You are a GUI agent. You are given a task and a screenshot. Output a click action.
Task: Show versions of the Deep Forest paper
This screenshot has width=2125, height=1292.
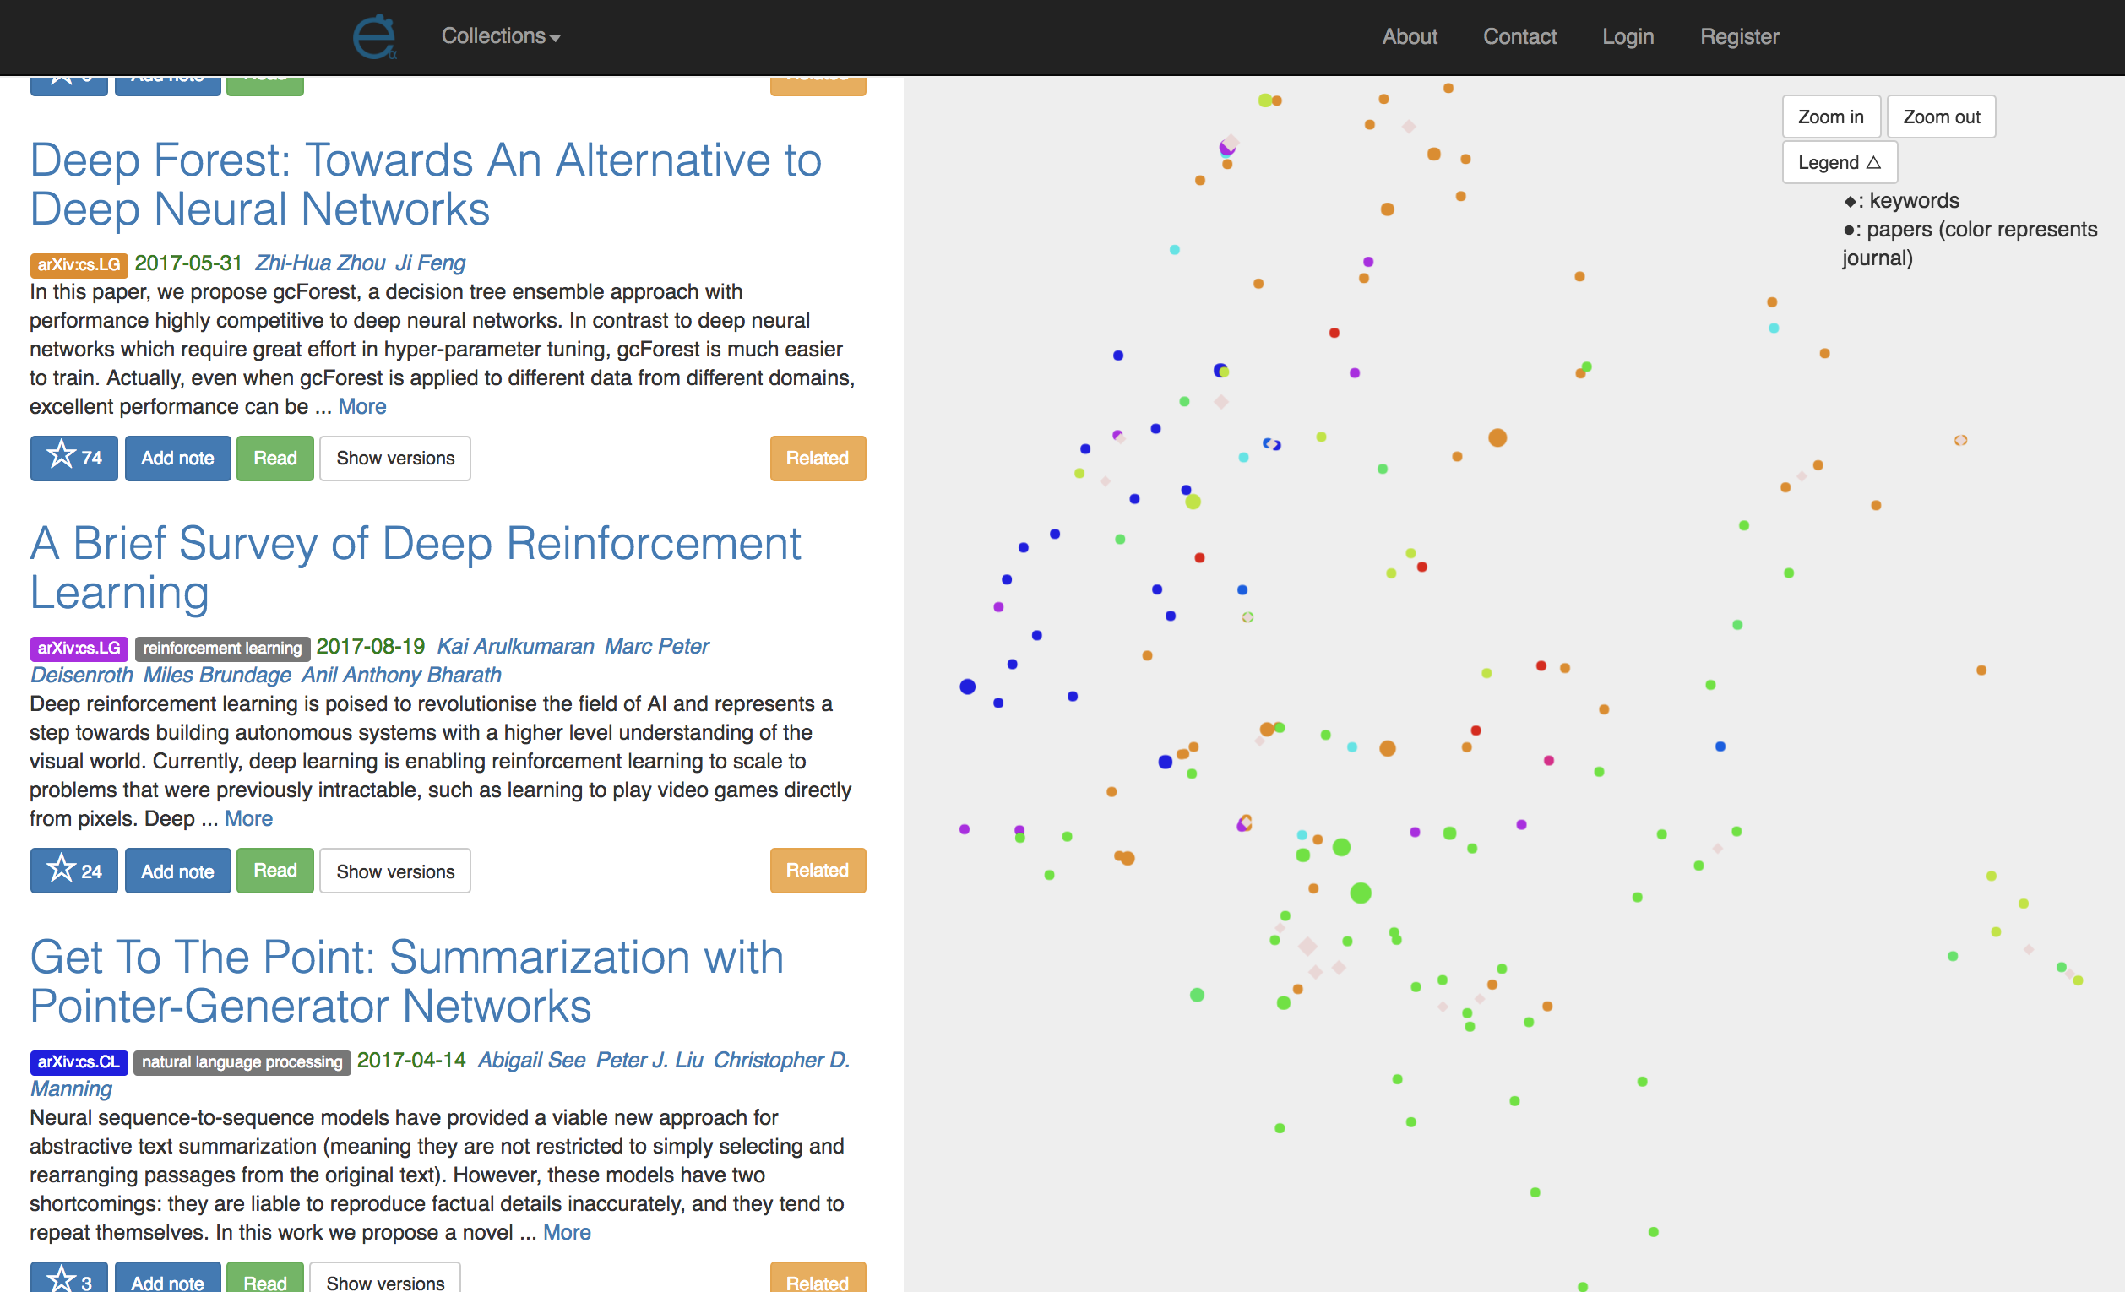tap(395, 458)
